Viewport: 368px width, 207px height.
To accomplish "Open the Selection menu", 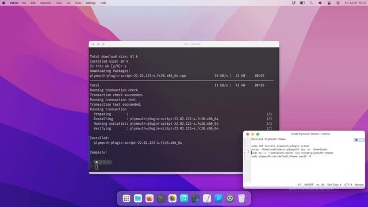I will (45, 3).
